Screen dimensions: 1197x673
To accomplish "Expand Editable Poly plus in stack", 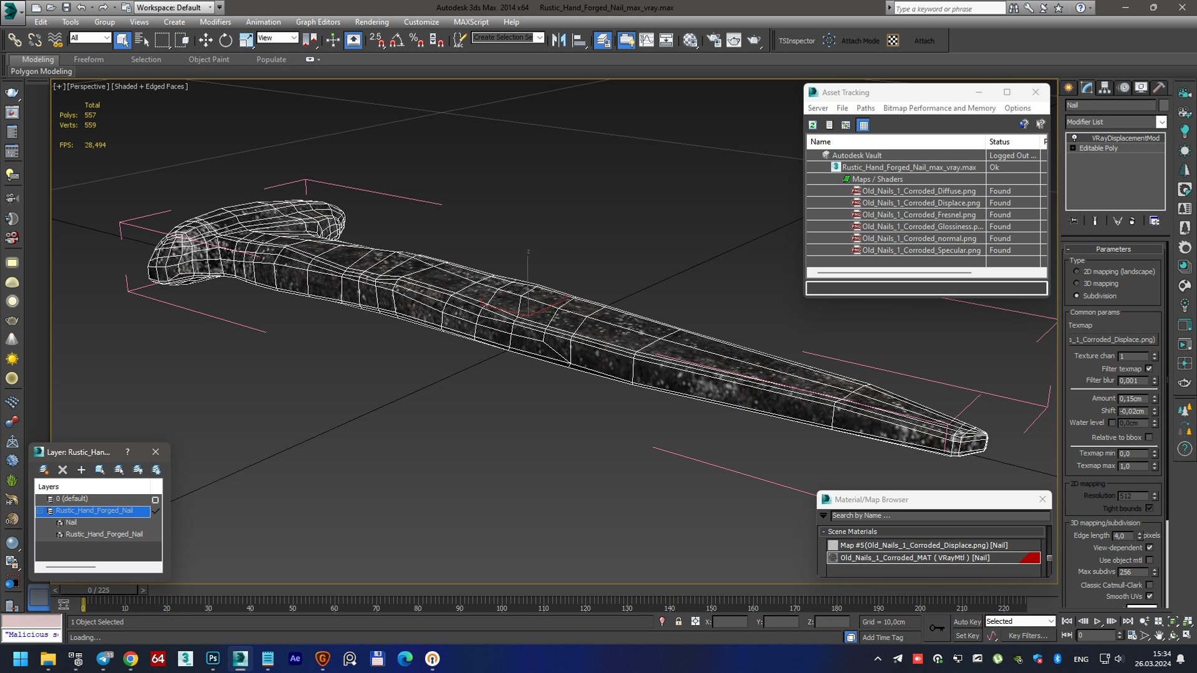I will coord(1072,148).
